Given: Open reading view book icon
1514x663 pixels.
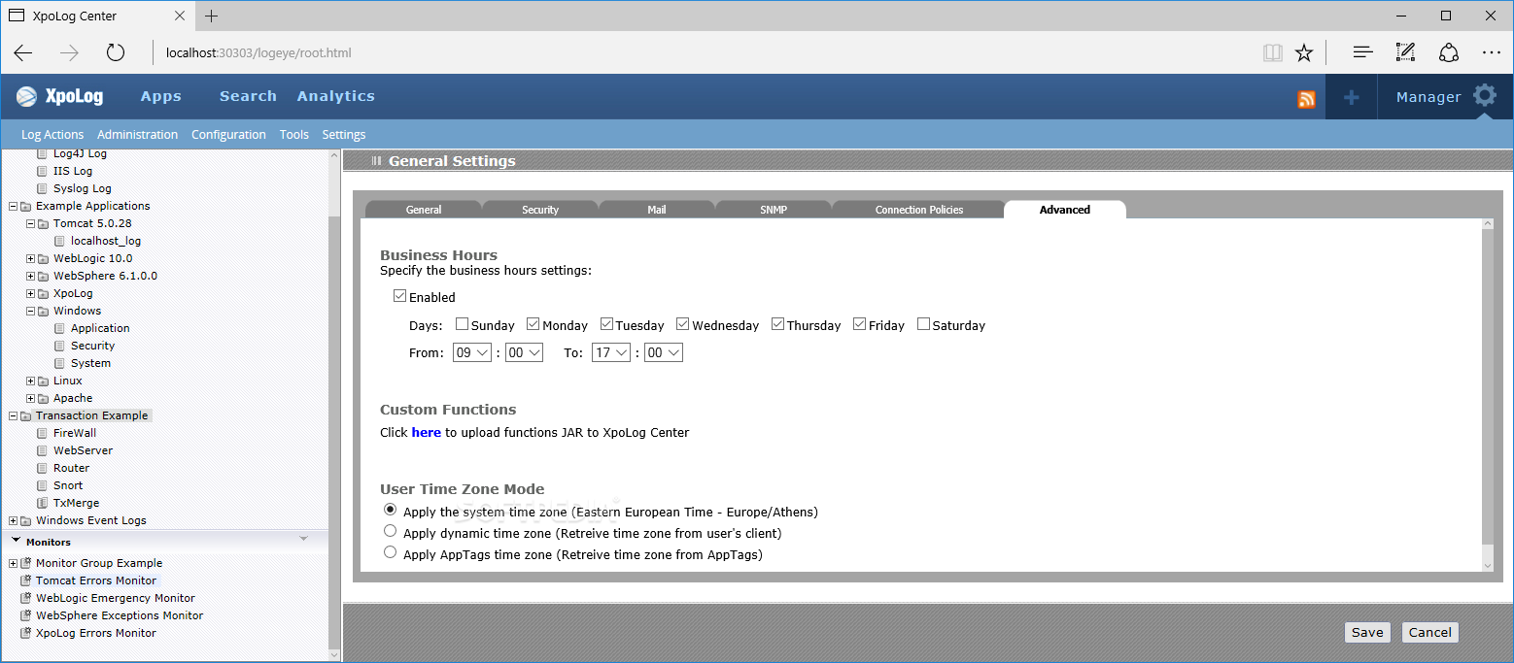Looking at the screenshot, I should [1273, 52].
